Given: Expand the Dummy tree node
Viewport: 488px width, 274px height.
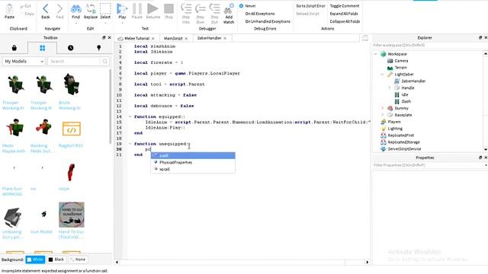Looking at the screenshot, I should (383, 108).
